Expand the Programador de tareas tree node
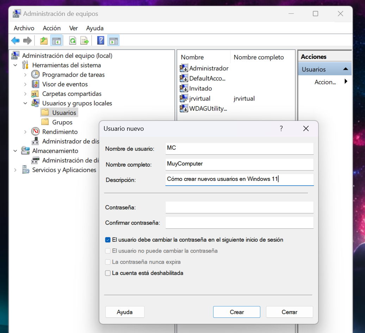365x333 pixels. (25, 75)
